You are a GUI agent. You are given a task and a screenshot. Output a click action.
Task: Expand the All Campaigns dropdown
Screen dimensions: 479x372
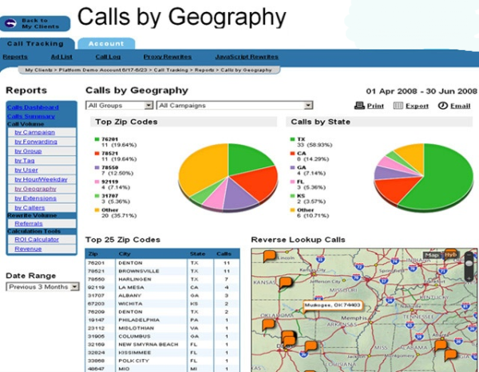pos(234,105)
